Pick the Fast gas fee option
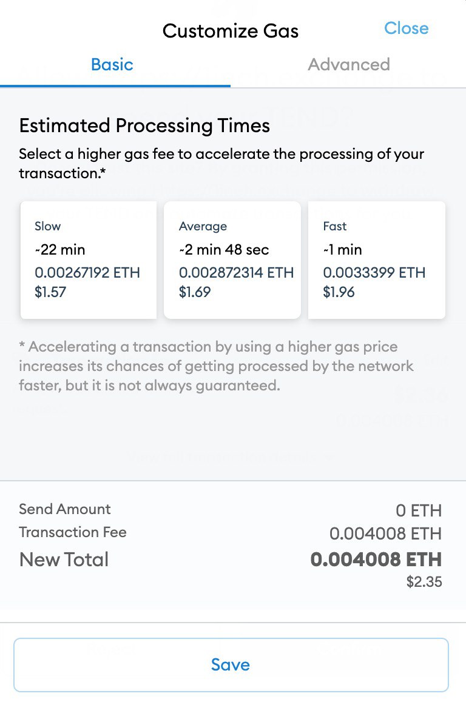Viewport: 466px width, 702px height. pos(376,259)
